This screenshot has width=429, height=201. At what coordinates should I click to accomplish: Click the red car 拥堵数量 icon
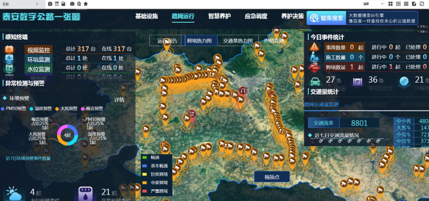click(x=315, y=67)
